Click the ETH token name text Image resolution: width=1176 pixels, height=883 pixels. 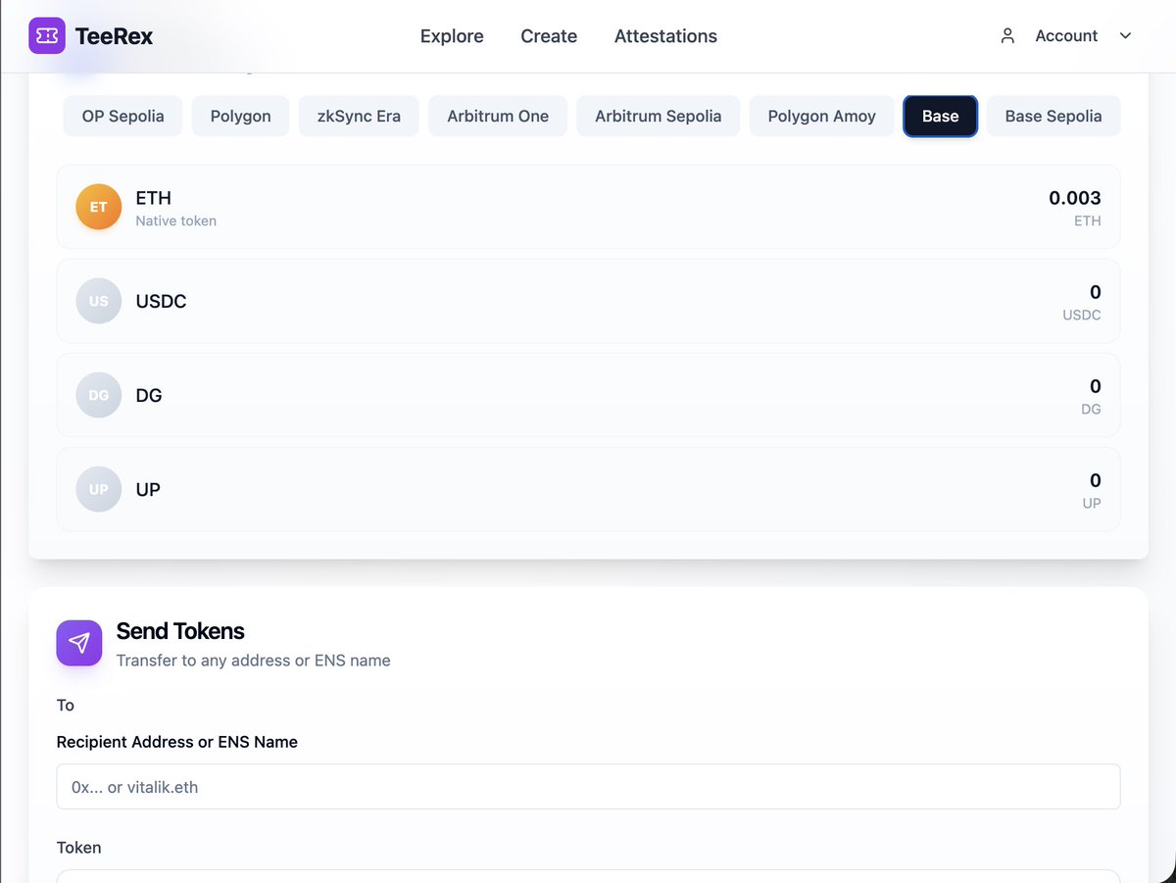154,198
